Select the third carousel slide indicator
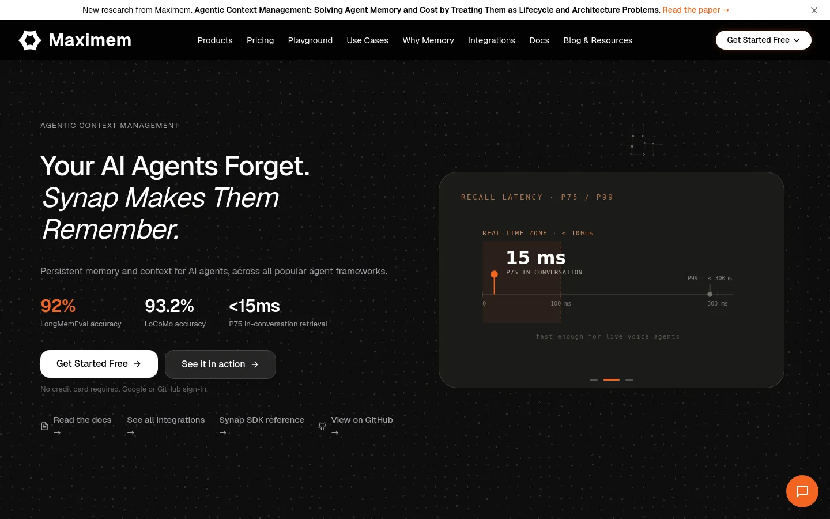The width and height of the screenshot is (830, 519). [x=629, y=379]
